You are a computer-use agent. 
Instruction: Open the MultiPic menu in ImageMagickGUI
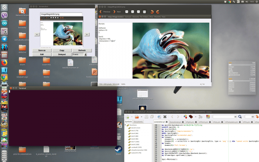tap(157, 17)
